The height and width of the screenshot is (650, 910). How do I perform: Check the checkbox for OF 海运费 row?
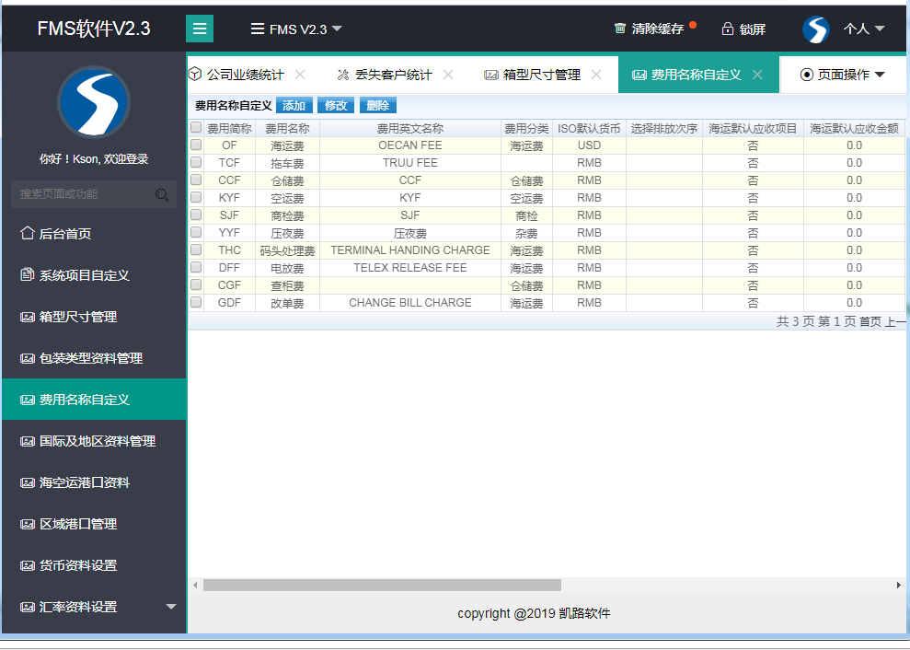(x=196, y=145)
